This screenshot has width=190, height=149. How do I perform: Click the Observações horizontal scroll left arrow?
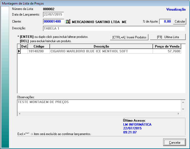tap(19, 114)
